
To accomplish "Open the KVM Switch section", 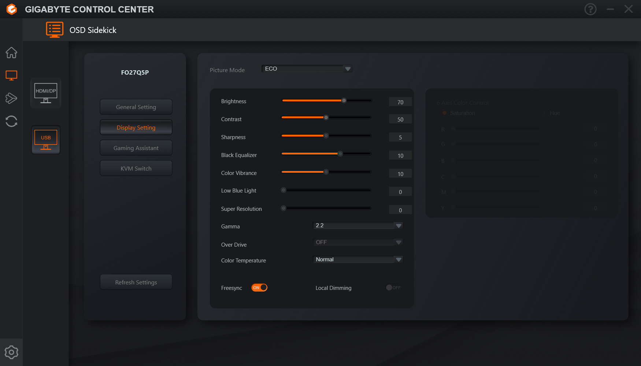I will click(x=136, y=168).
